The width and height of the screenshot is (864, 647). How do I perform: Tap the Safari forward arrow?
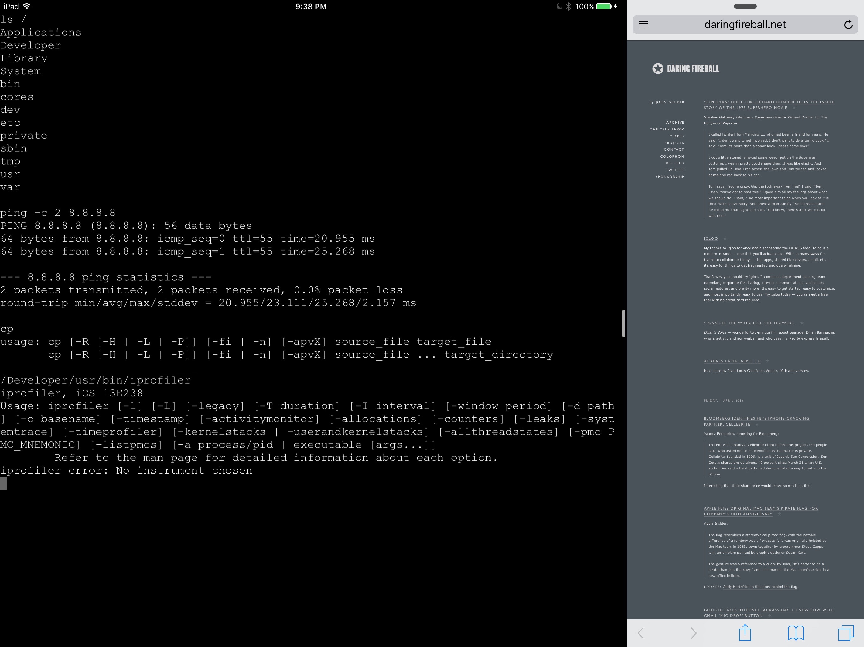(693, 633)
